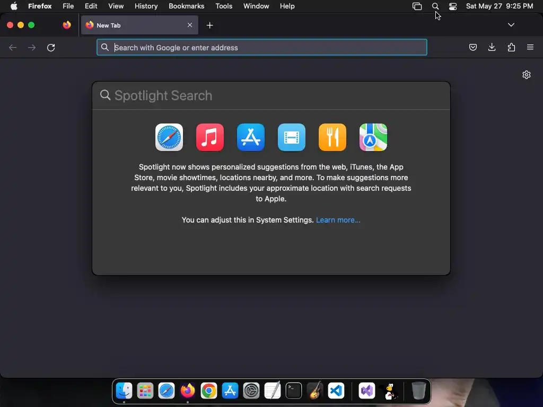Launch Safari from the Dock
This screenshot has height=407, width=543.
(167, 391)
